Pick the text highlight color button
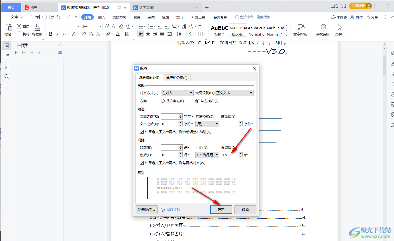394x241 pixels. point(108,34)
